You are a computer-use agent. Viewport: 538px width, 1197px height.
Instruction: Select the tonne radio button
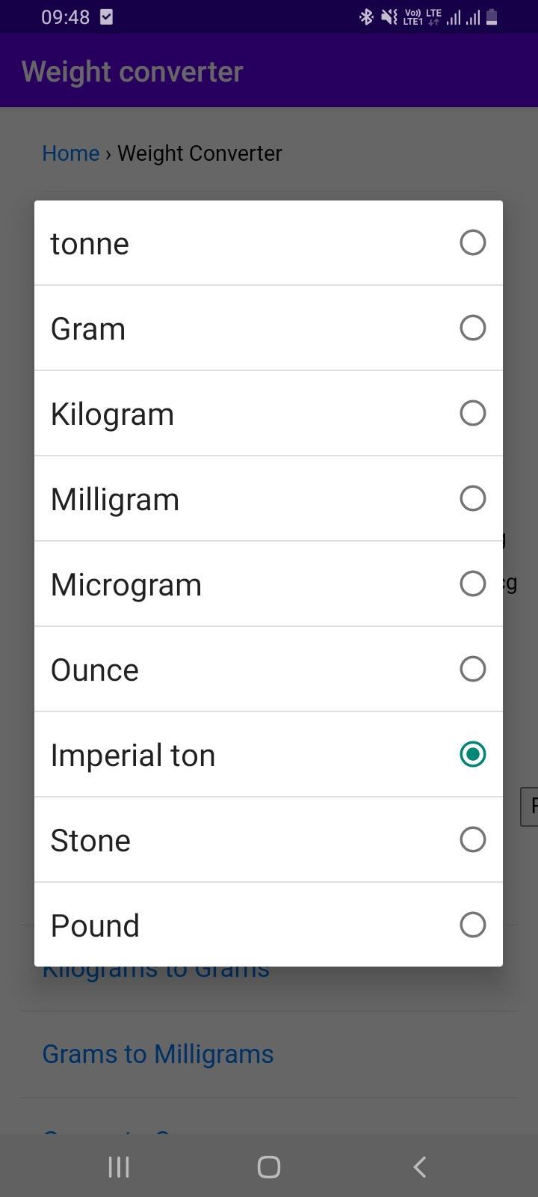click(472, 242)
